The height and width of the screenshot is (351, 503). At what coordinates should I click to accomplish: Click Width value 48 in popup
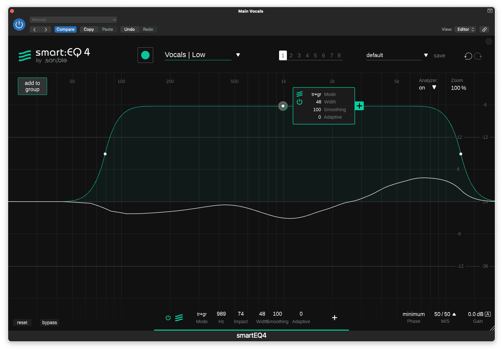tap(319, 102)
